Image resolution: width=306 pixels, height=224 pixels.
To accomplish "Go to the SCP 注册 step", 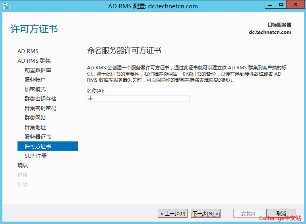I will 35,156.
